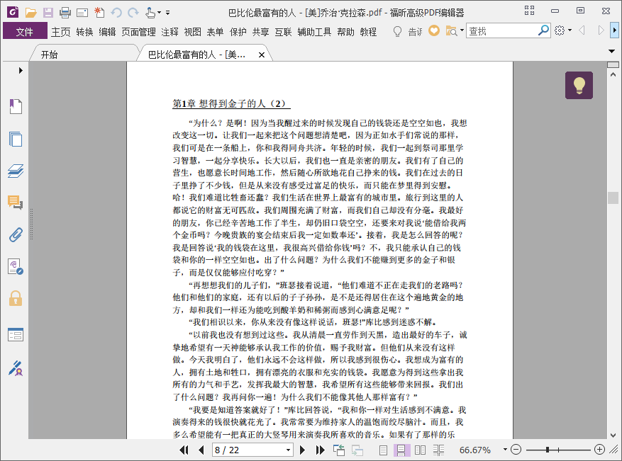This screenshot has width=622, height=461.
Task: Click the email envelope icon in title bar
Action: (82, 13)
